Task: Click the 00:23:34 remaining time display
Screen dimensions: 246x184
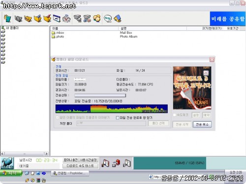Action: coord(47,160)
